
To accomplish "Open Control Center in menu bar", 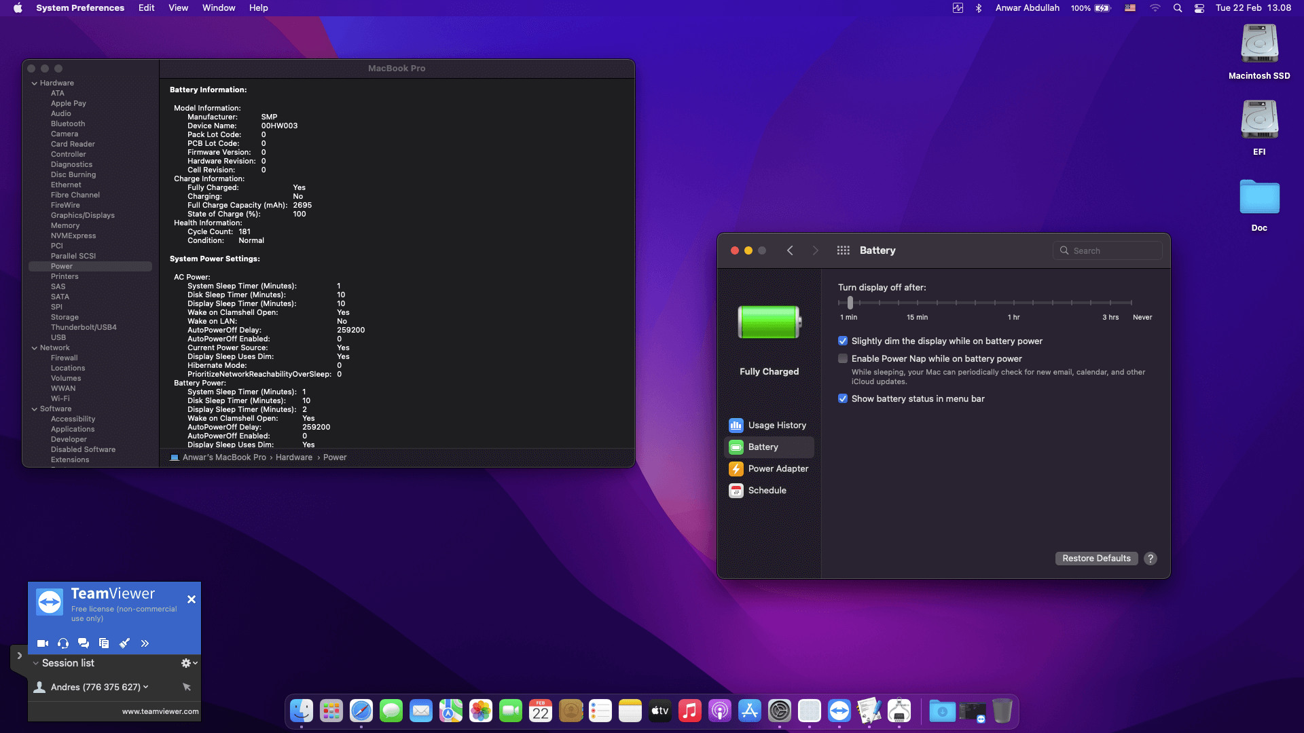I will [x=1199, y=8].
